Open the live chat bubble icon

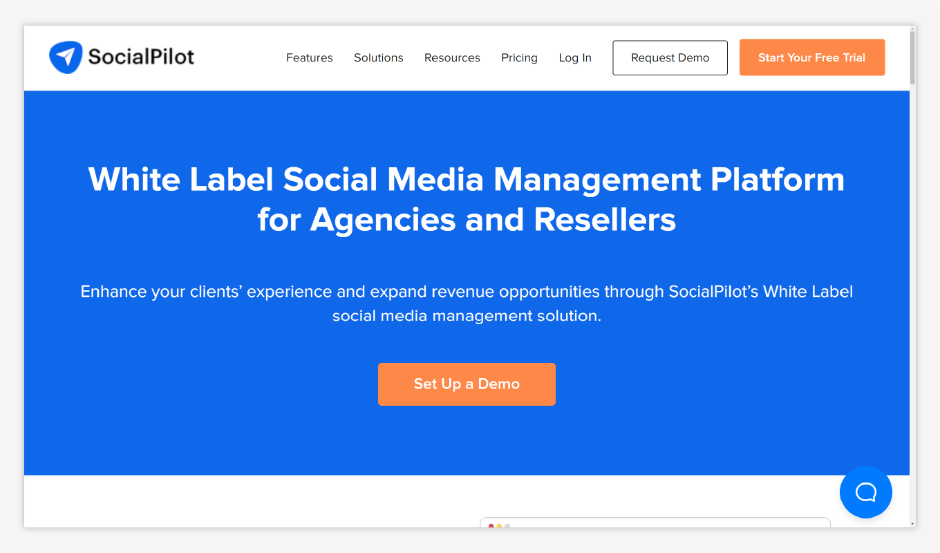click(865, 491)
